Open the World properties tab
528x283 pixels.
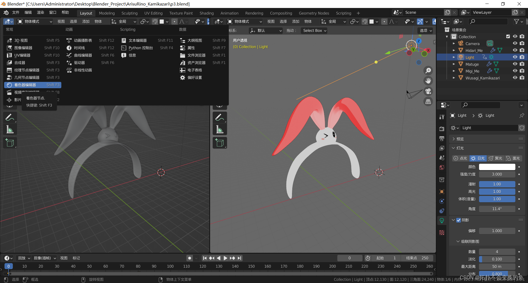[442, 167]
